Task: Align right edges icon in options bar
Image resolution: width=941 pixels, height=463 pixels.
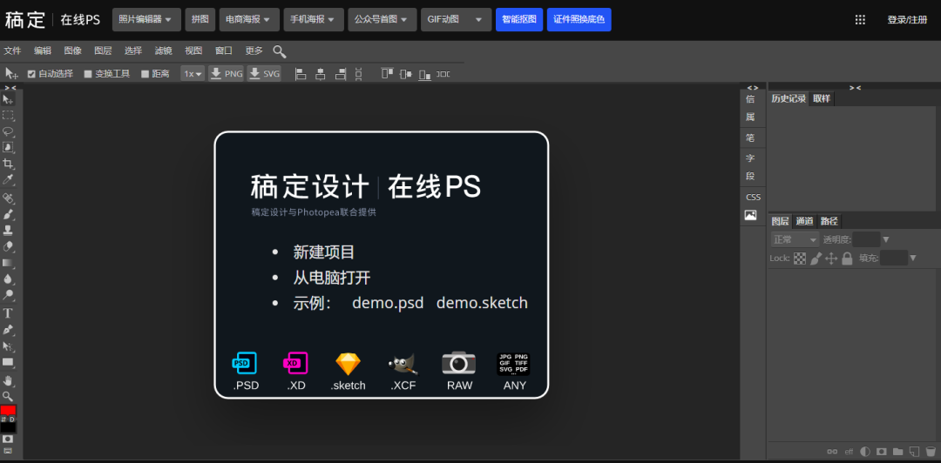Action: (341, 74)
